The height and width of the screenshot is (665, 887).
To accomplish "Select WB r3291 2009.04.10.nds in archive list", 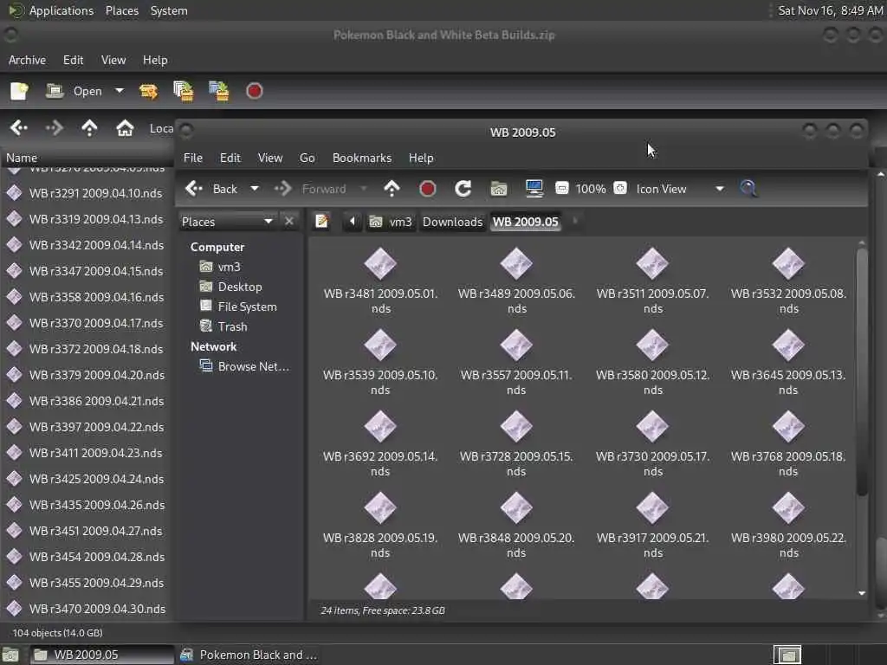I will [x=85, y=193].
